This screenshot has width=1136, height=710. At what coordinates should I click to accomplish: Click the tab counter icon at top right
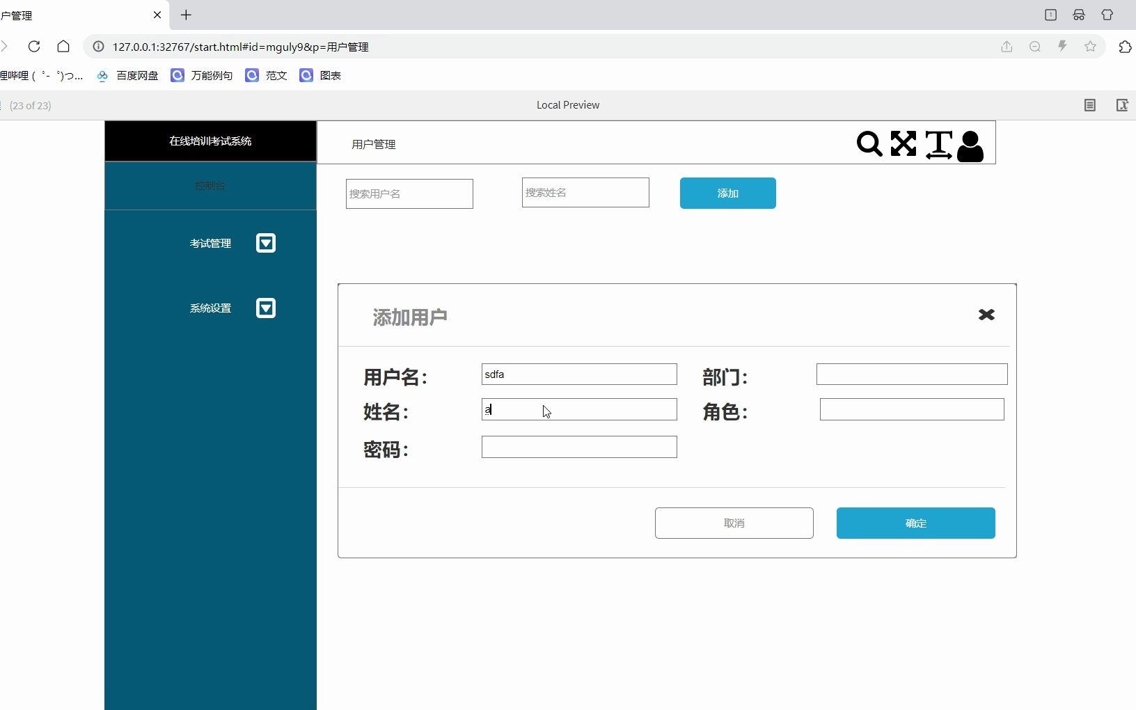[1050, 15]
